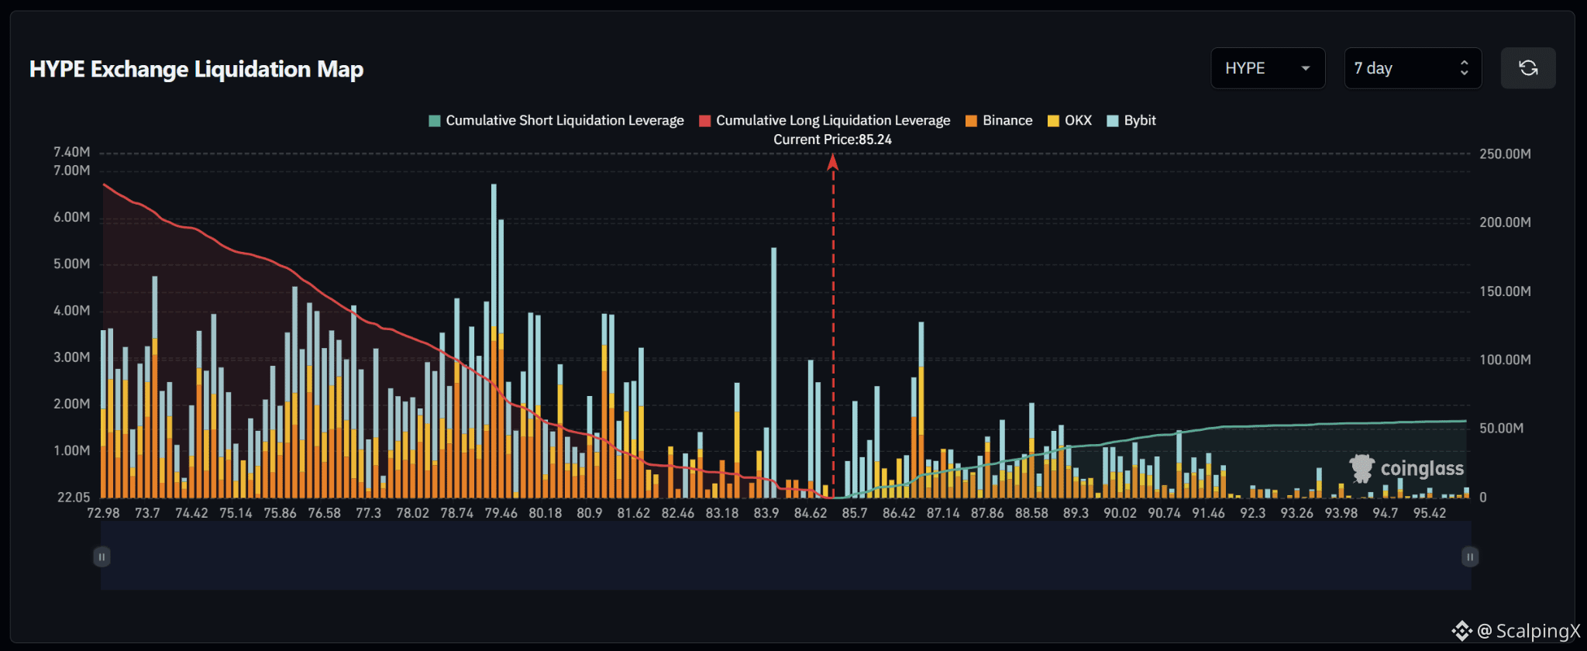Toggle the Binance series in the legend

click(x=999, y=120)
